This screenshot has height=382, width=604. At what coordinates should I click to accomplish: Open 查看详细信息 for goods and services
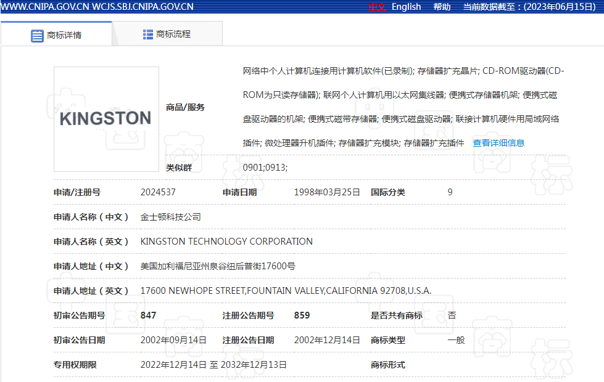[499, 143]
